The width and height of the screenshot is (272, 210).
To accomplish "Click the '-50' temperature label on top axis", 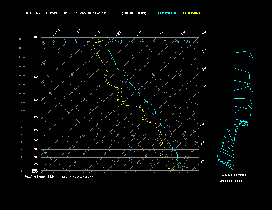I will pos(182,33).
